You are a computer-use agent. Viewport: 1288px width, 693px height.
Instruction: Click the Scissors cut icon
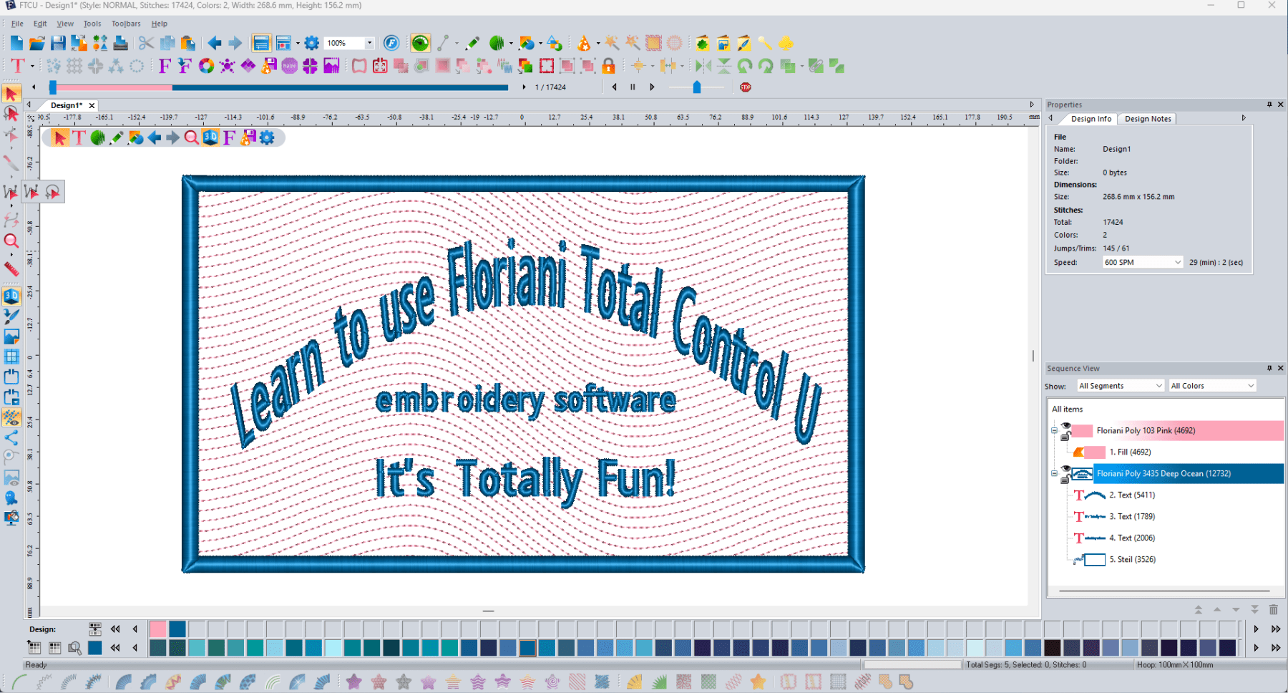click(x=146, y=43)
